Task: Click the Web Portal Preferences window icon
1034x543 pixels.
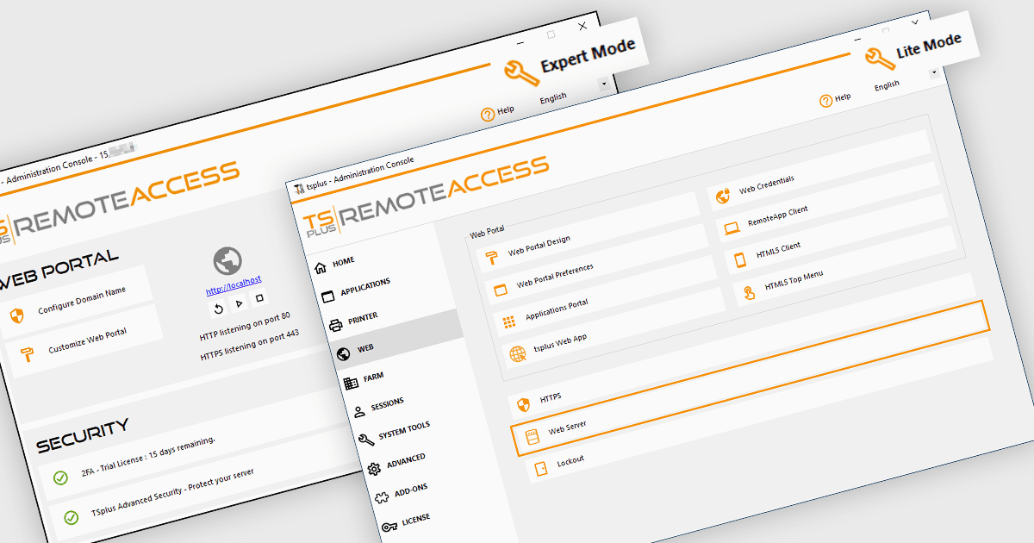Action: click(x=500, y=291)
